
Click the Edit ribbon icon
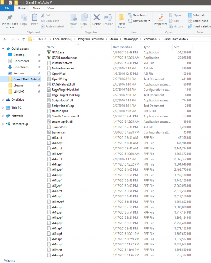(x=171, y=21)
